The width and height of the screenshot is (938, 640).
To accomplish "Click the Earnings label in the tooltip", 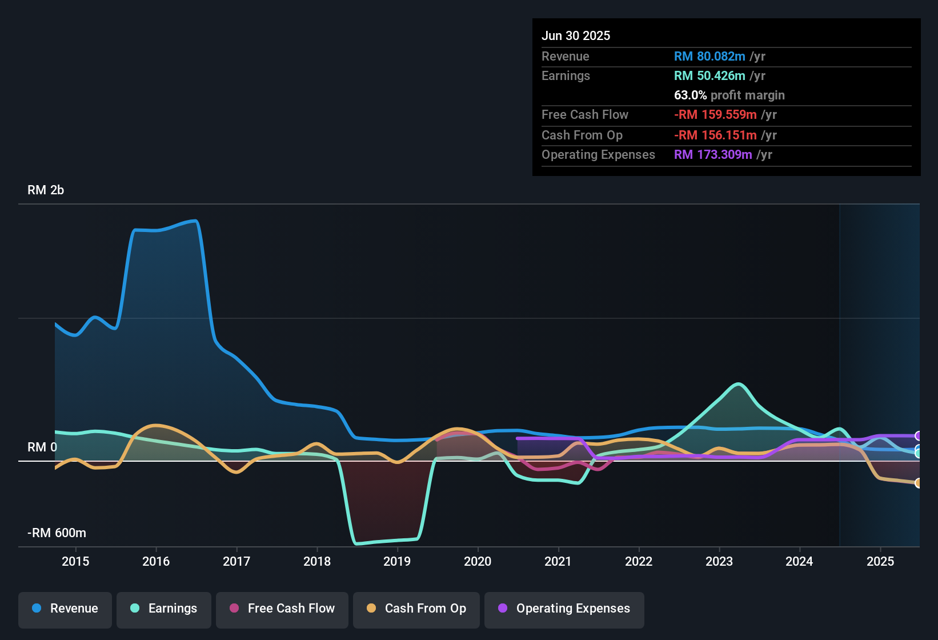I will (x=566, y=75).
